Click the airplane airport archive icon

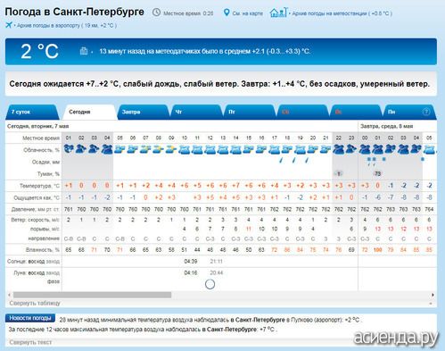point(9,25)
